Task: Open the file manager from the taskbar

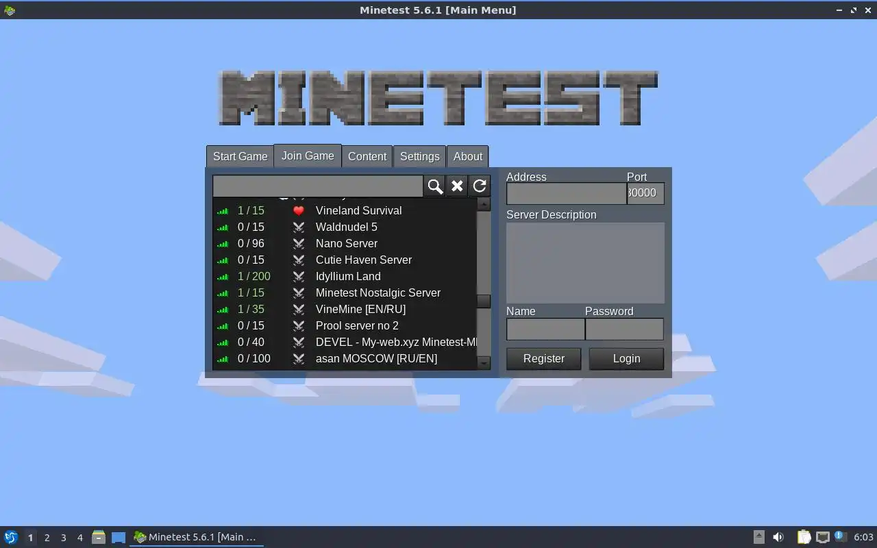Action: pyautogui.click(x=99, y=537)
